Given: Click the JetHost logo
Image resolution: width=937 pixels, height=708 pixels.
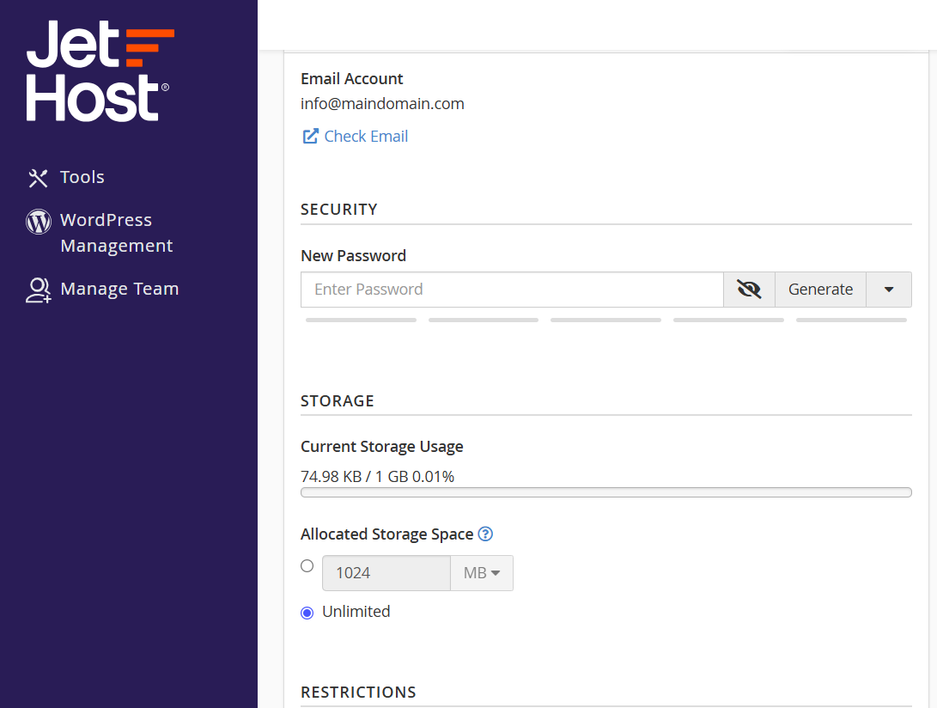Looking at the screenshot, I should [x=100, y=70].
